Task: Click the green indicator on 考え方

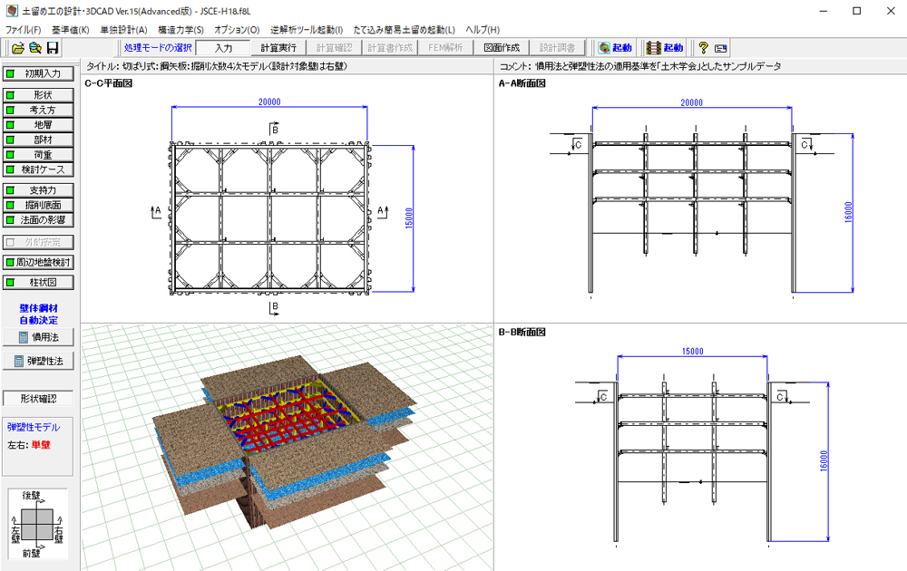Action: 10,110
